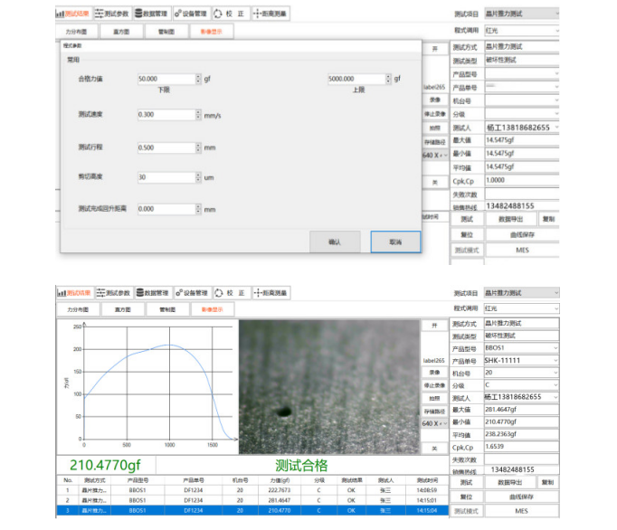Expand the 产品型号 dropdown showing BBOS1
Screen dimensions: 617x530
tap(555, 348)
